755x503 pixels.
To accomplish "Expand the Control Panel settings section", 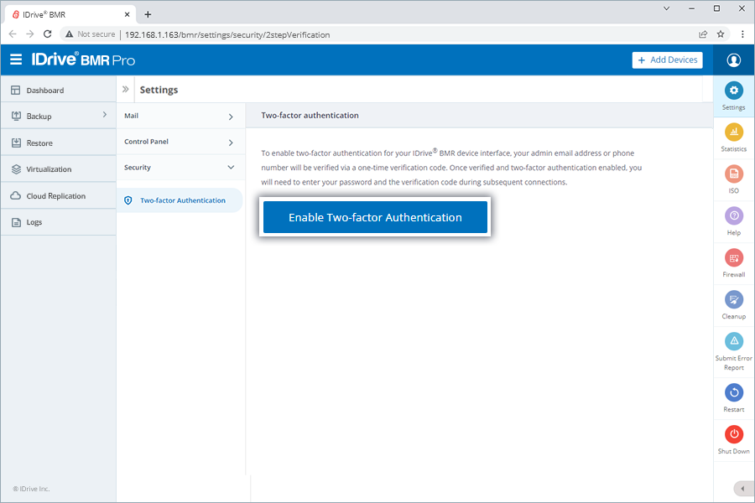I will (x=180, y=142).
